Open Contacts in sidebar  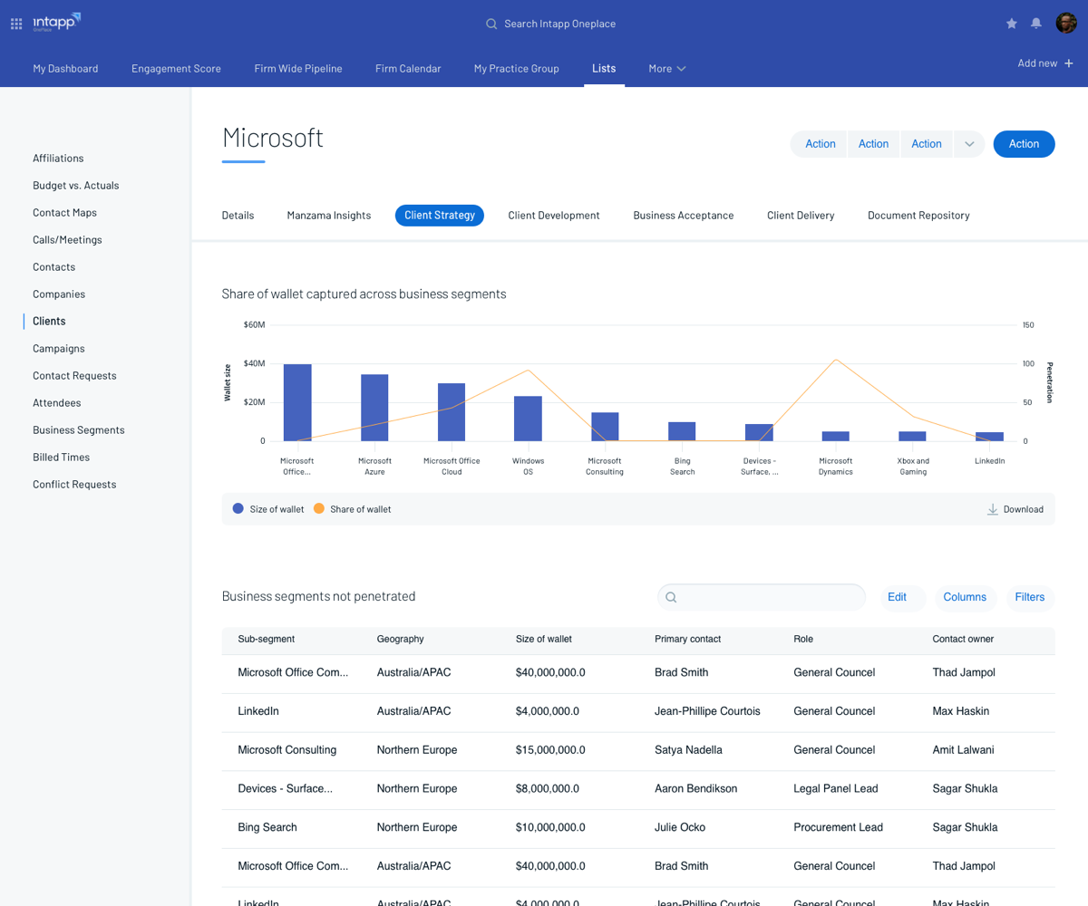(x=53, y=267)
